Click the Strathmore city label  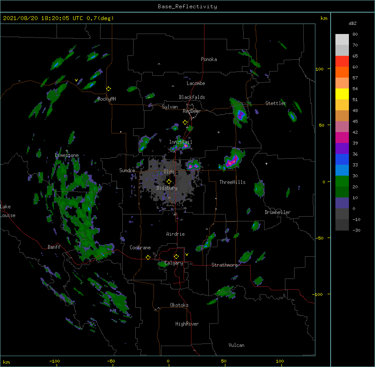pyautogui.click(x=224, y=265)
